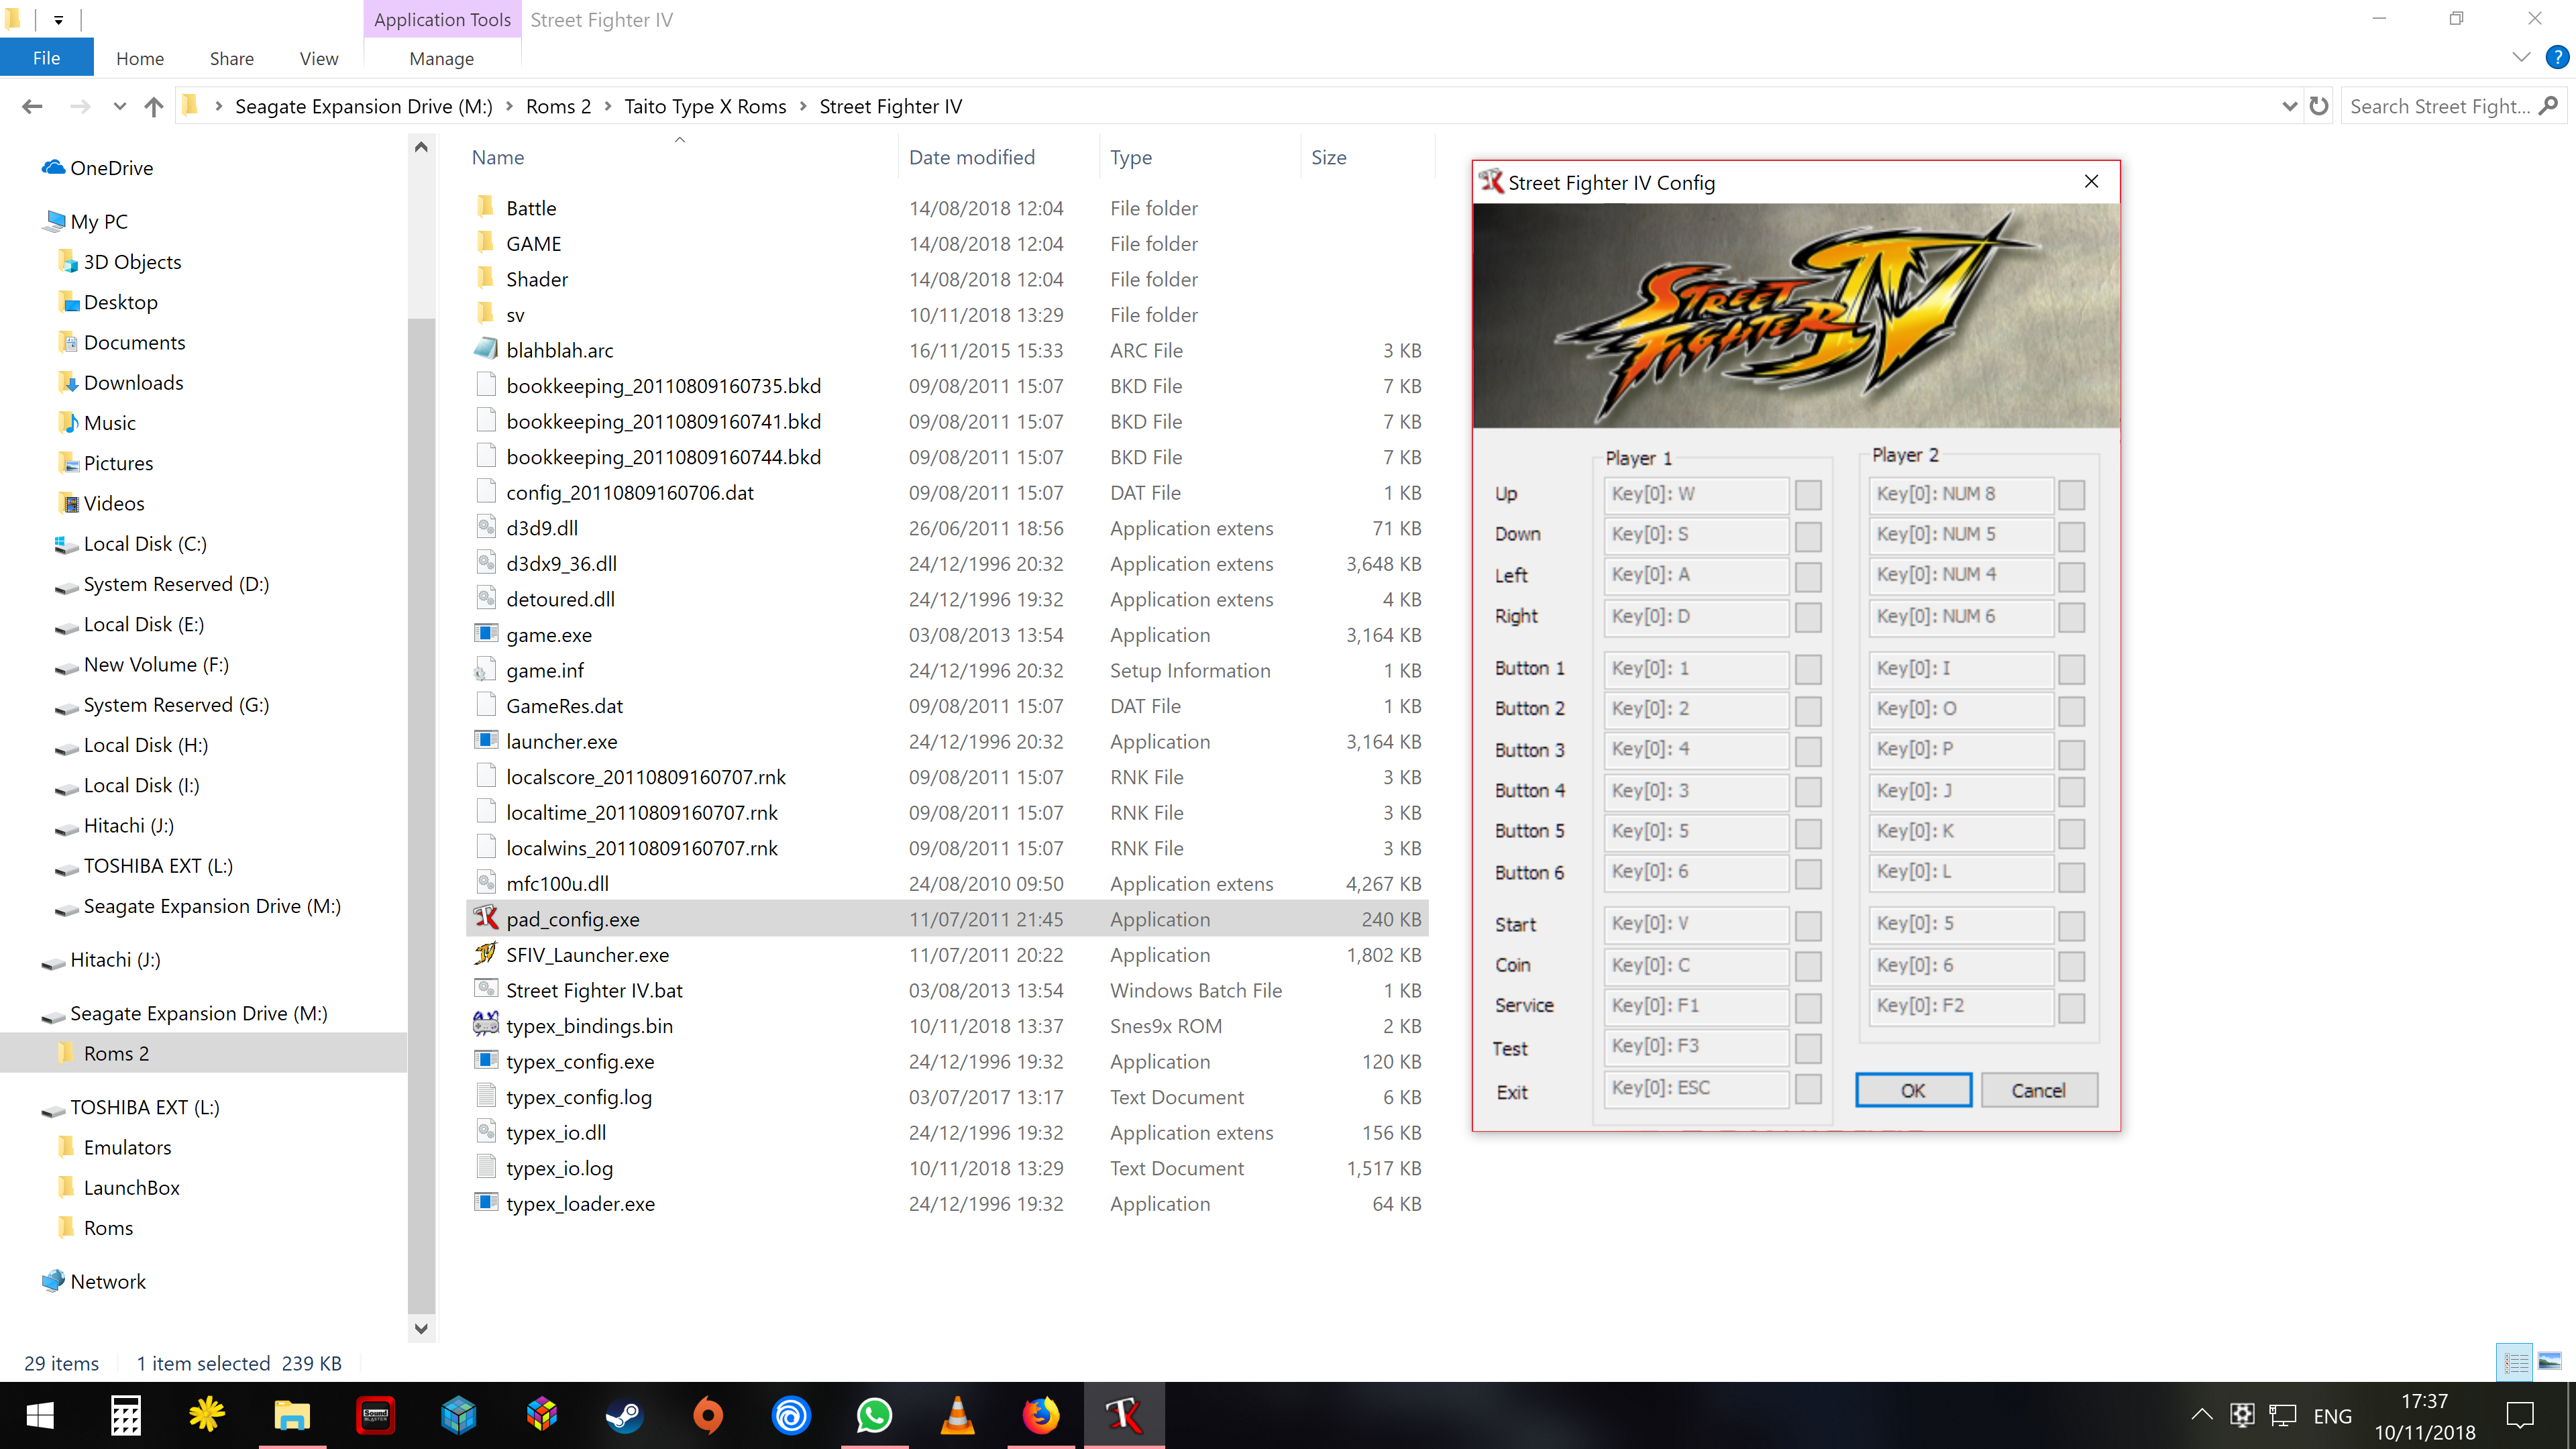
Task: Expand the ribbon with the chevron
Action: pos(2521,57)
